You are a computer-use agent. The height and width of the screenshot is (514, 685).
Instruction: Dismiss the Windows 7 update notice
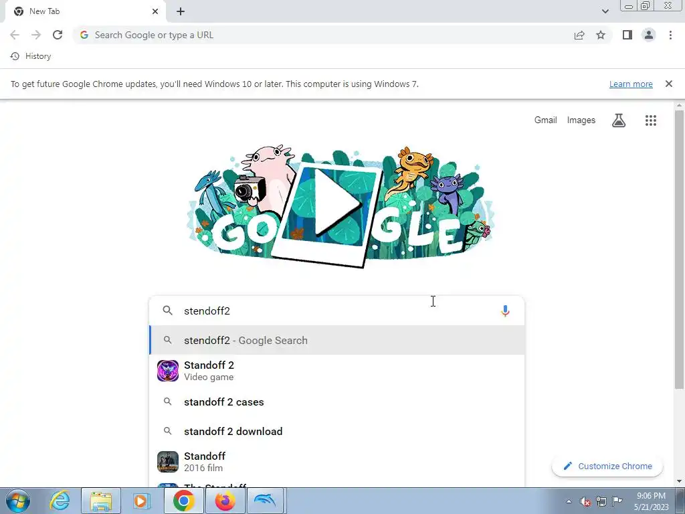click(668, 84)
